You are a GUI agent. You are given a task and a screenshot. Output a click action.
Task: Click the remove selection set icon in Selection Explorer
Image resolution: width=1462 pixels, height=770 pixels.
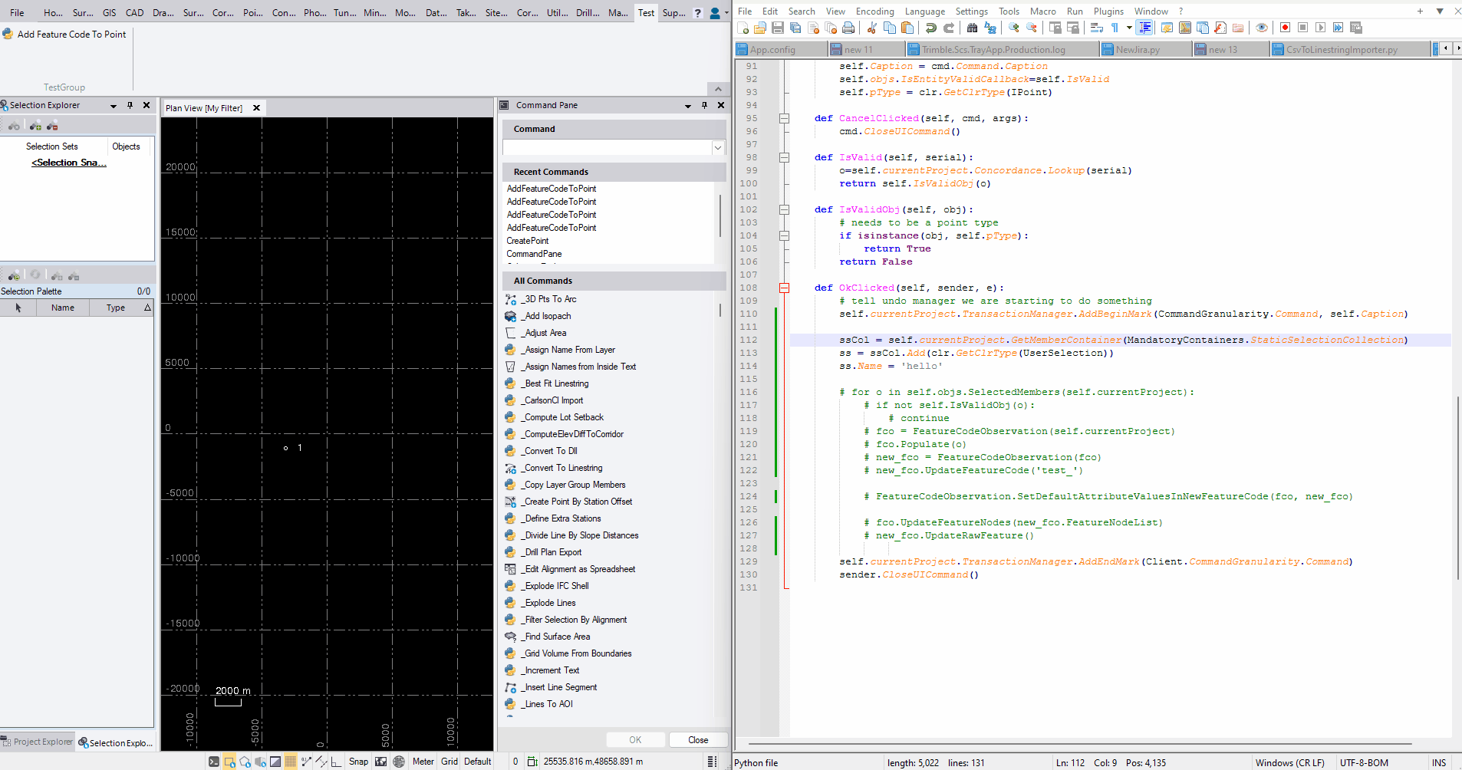tap(52, 125)
